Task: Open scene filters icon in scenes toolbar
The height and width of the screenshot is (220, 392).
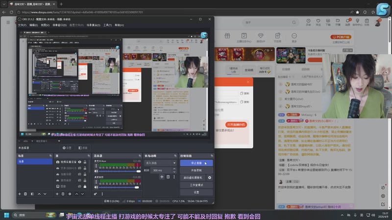Action: pyautogui.click(x=32, y=194)
